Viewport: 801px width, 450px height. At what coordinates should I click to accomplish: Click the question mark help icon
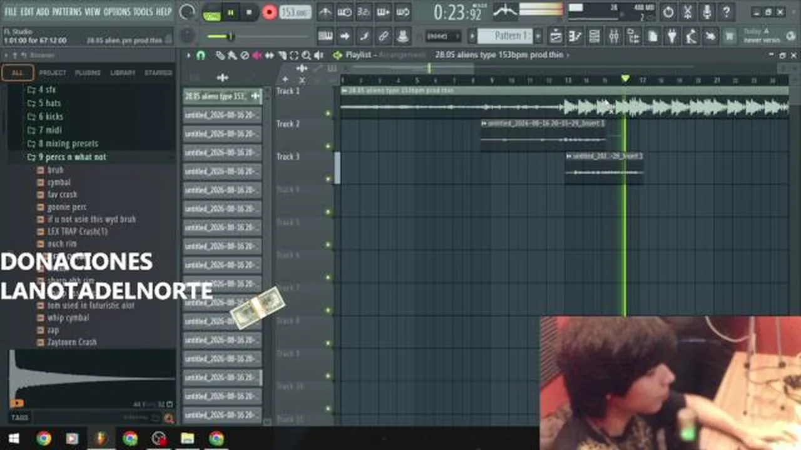coord(727,12)
